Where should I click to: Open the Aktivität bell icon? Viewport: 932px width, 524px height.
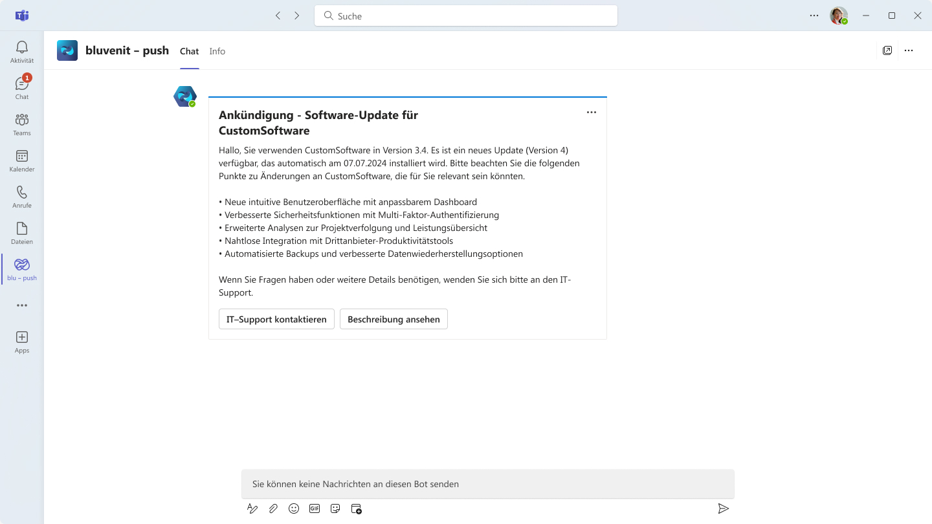(22, 47)
